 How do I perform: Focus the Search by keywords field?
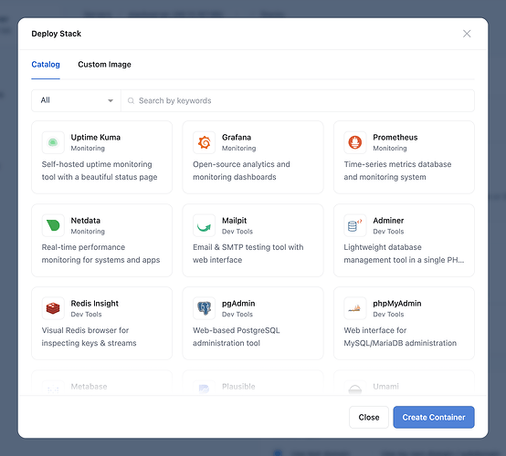pos(298,100)
